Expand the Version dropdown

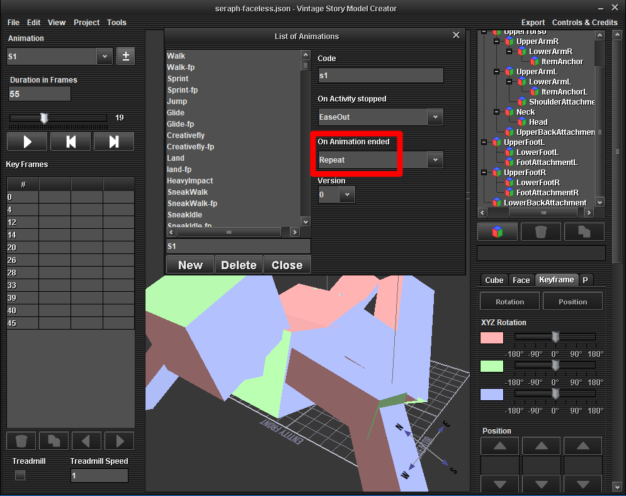346,195
